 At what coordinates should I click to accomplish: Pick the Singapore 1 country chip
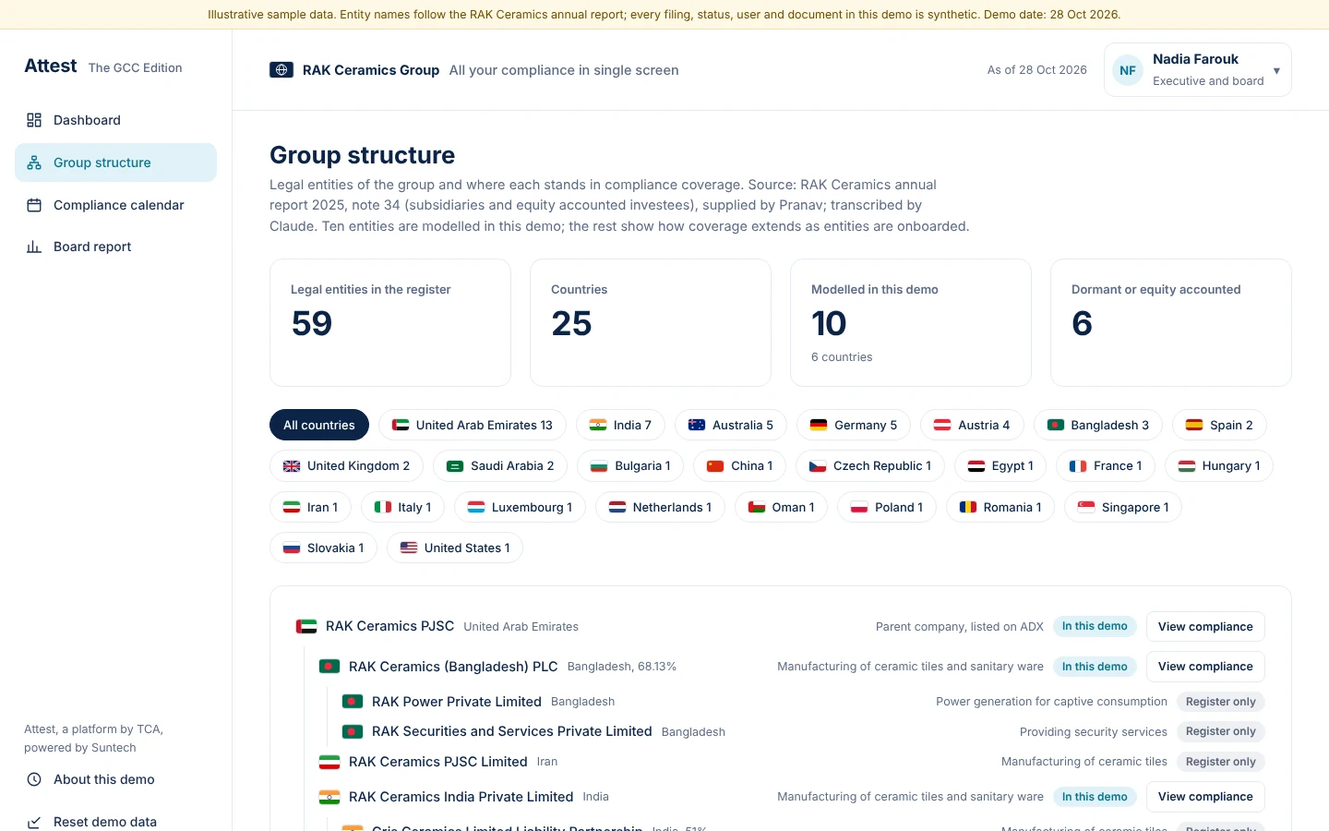[x=1123, y=507]
